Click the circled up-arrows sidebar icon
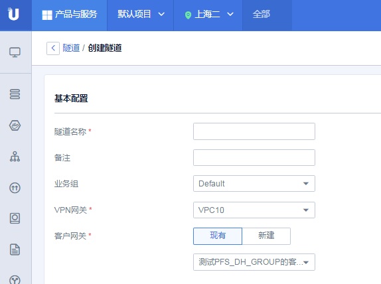This screenshot has height=284, width=381. point(15,188)
